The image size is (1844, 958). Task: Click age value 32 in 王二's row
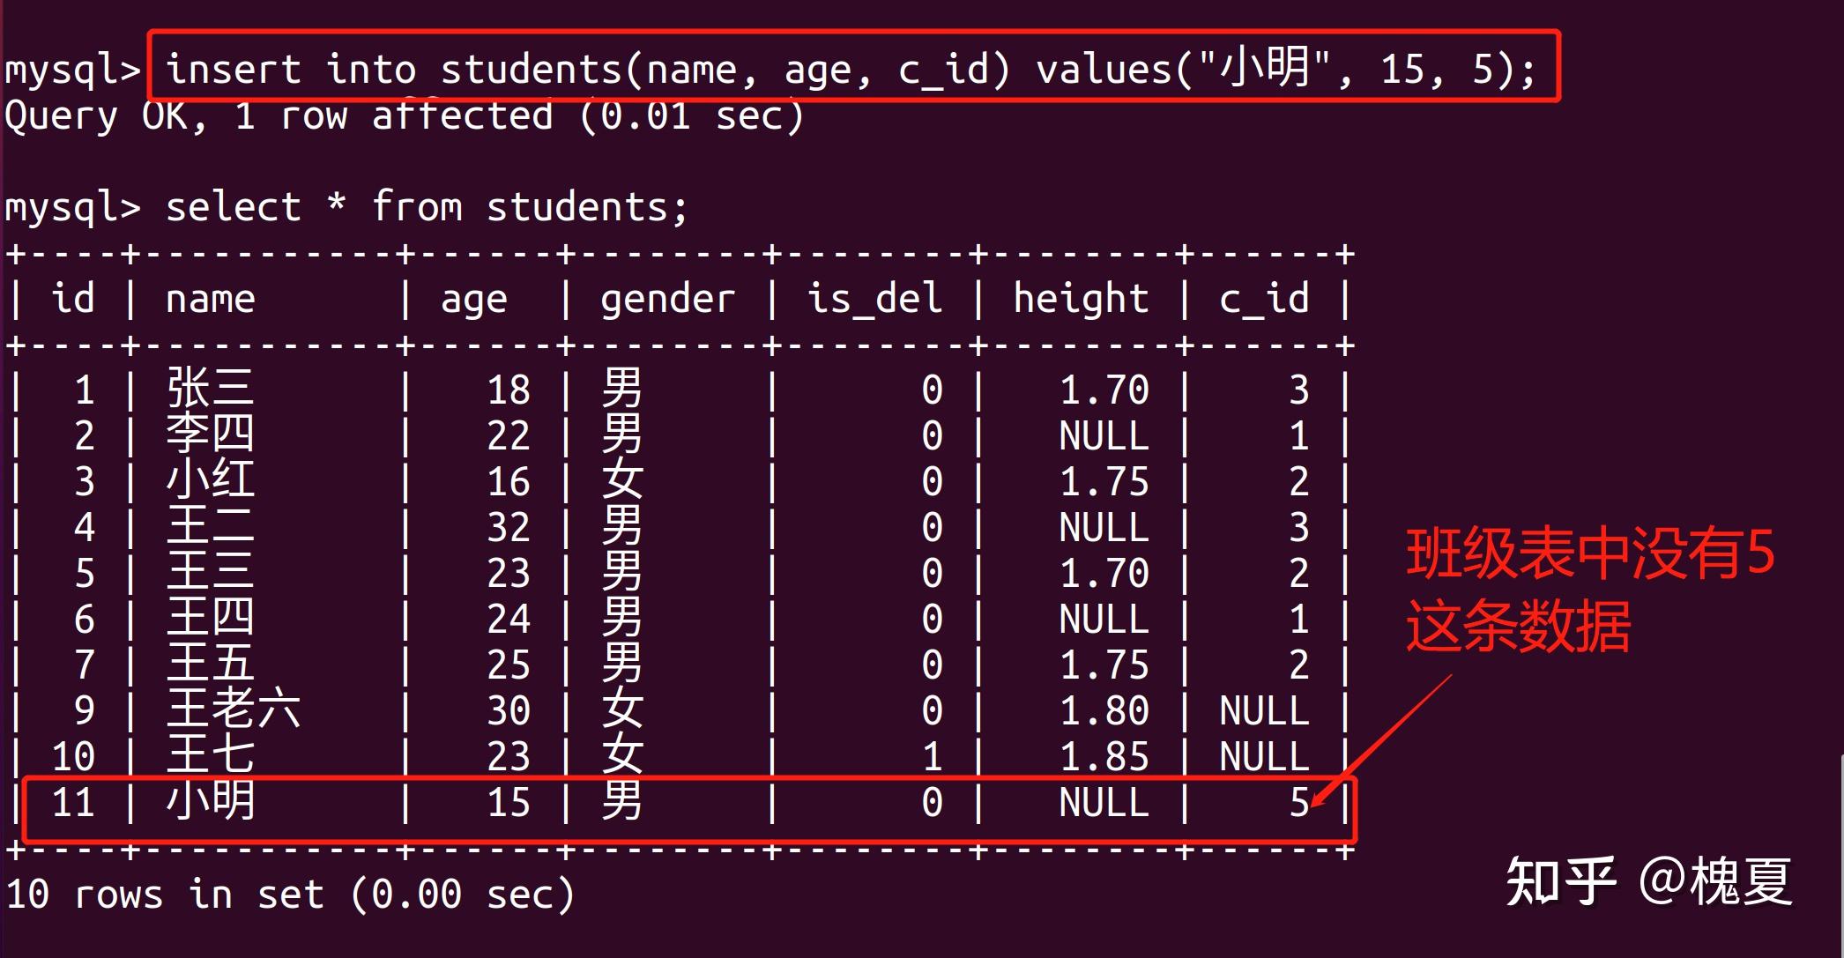[509, 527]
